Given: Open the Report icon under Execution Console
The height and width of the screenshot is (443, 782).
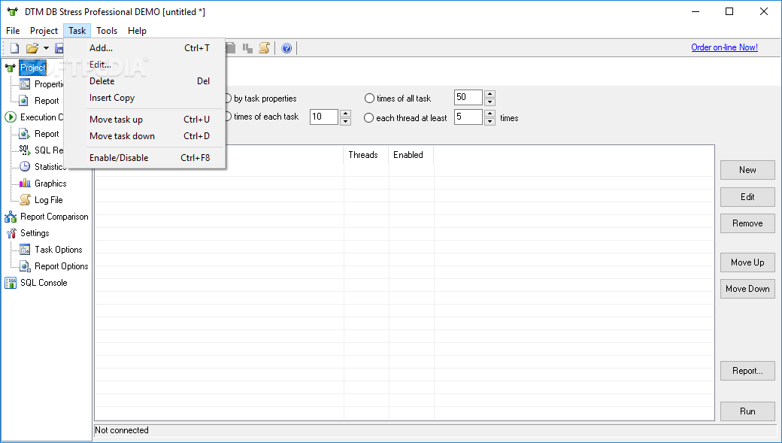Looking at the screenshot, I should (x=24, y=134).
